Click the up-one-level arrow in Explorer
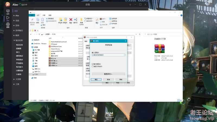217x122 pixels. 39,34
